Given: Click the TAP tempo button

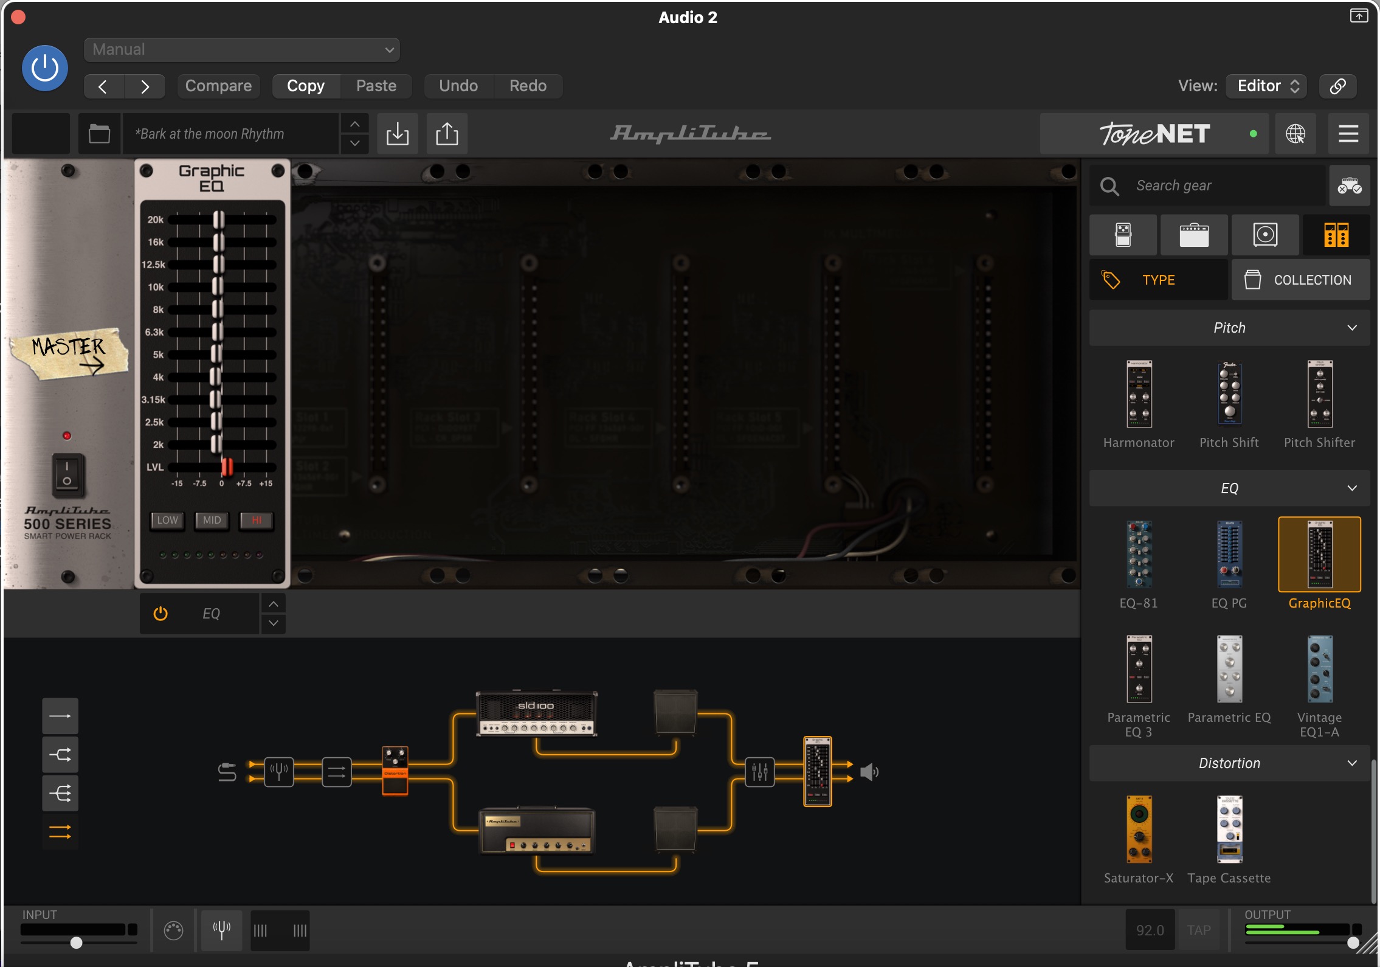Looking at the screenshot, I should tap(1199, 931).
